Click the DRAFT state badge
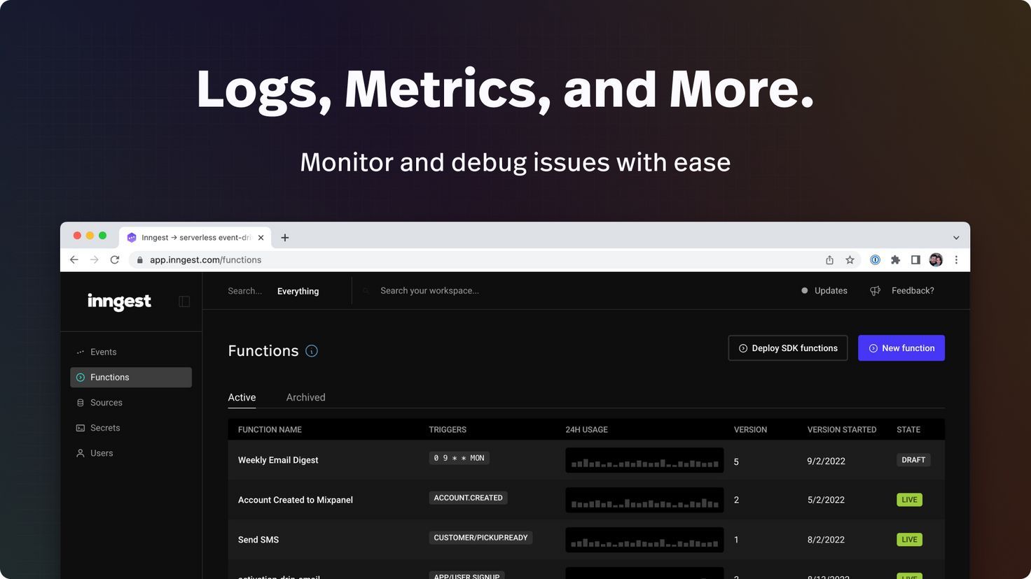Image resolution: width=1031 pixels, height=579 pixels. click(x=913, y=460)
